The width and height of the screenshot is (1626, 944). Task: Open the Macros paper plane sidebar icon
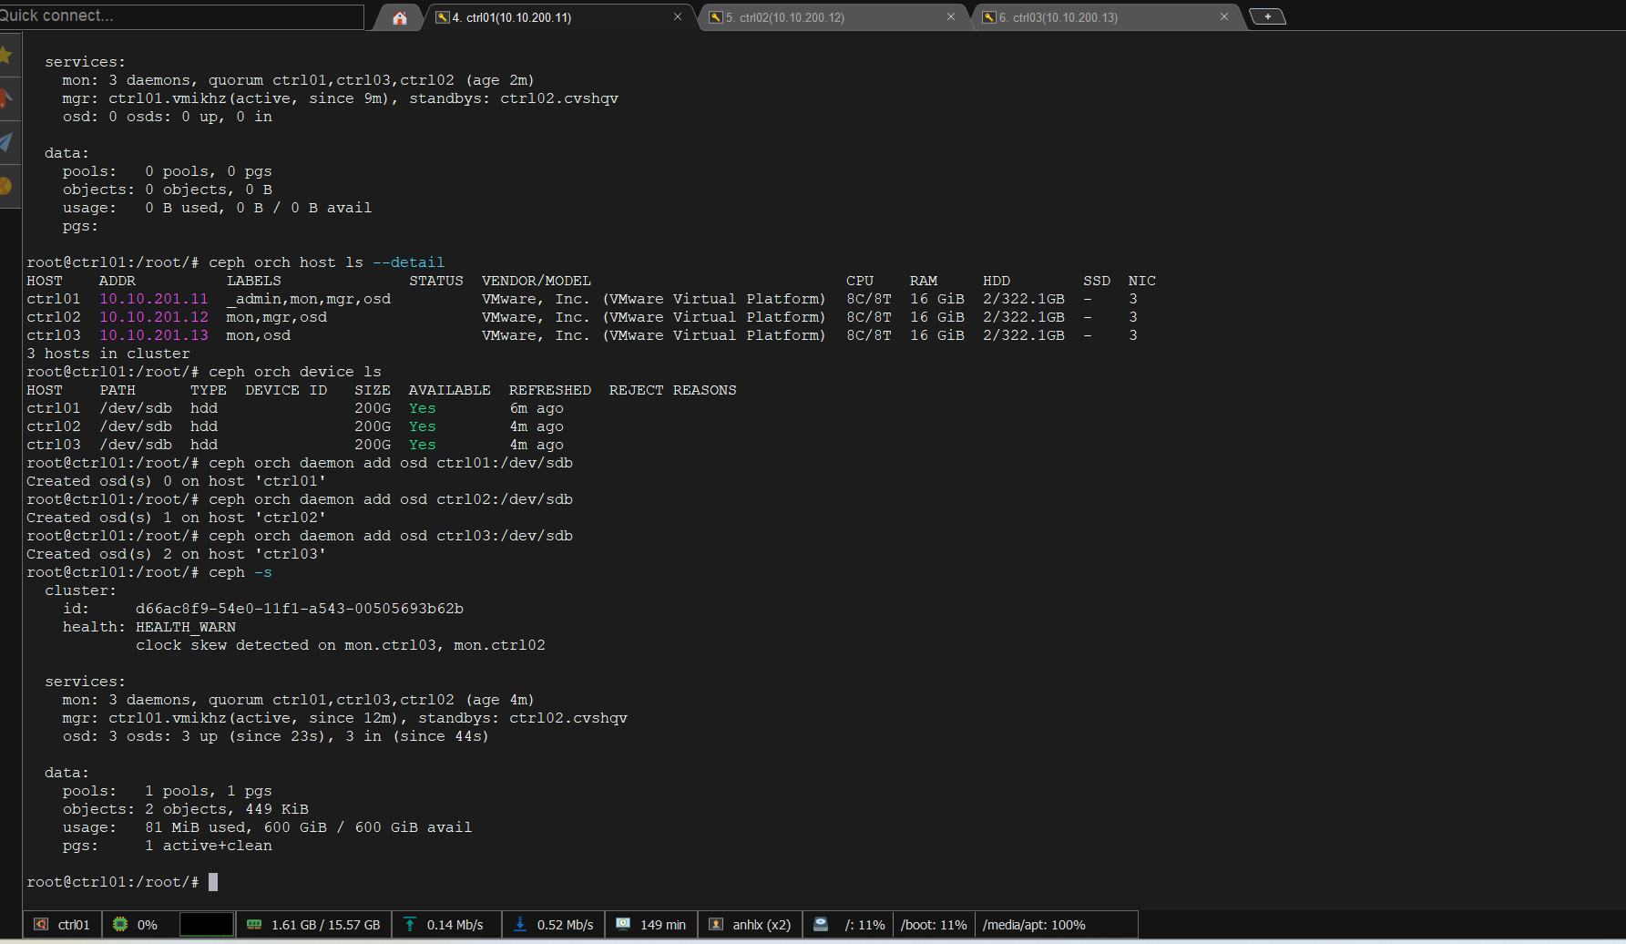pyautogui.click(x=5, y=142)
